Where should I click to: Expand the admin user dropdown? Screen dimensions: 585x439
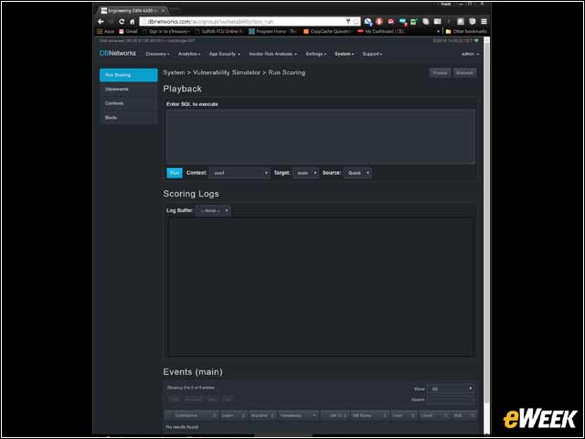point(471,54)
